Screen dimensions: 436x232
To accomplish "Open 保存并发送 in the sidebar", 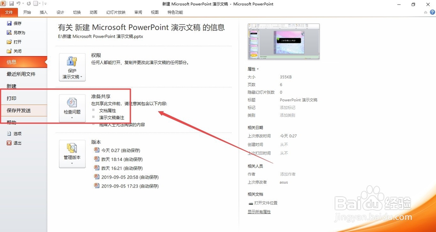I will click(24, 111).
